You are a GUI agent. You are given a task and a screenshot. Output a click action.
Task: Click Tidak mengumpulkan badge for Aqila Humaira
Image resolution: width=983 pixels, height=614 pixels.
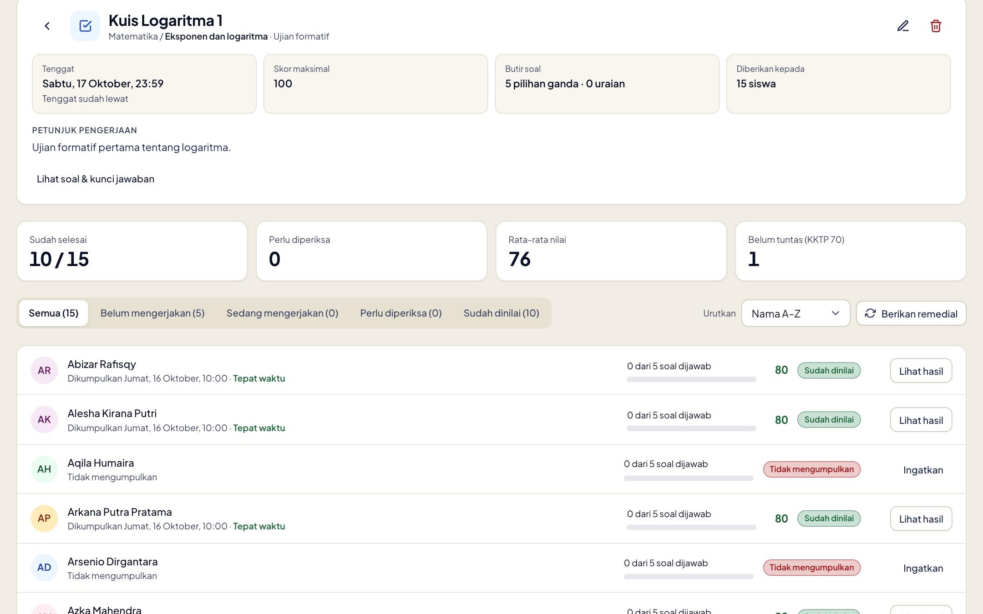click(x=811, y=469)
